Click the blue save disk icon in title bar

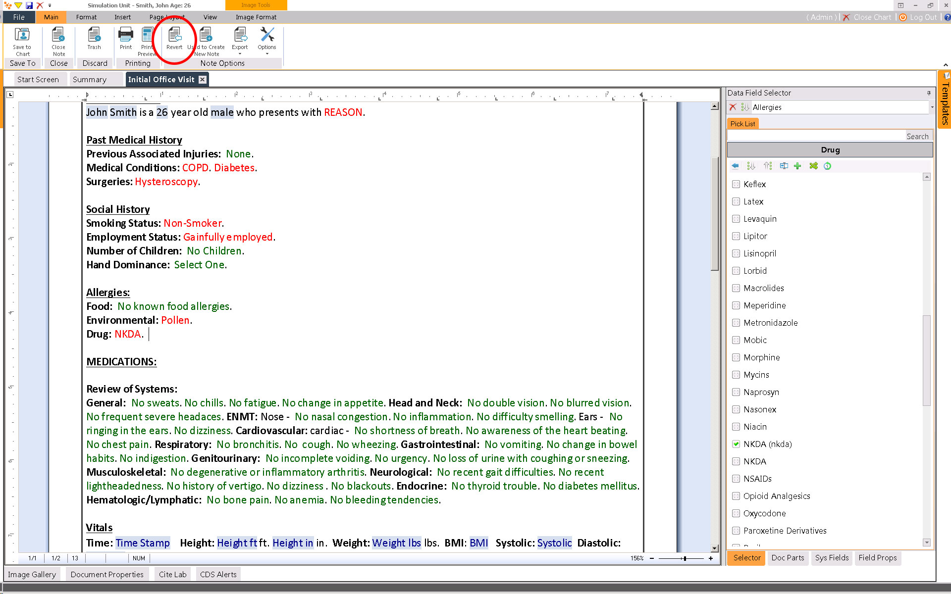click(29, 5)
